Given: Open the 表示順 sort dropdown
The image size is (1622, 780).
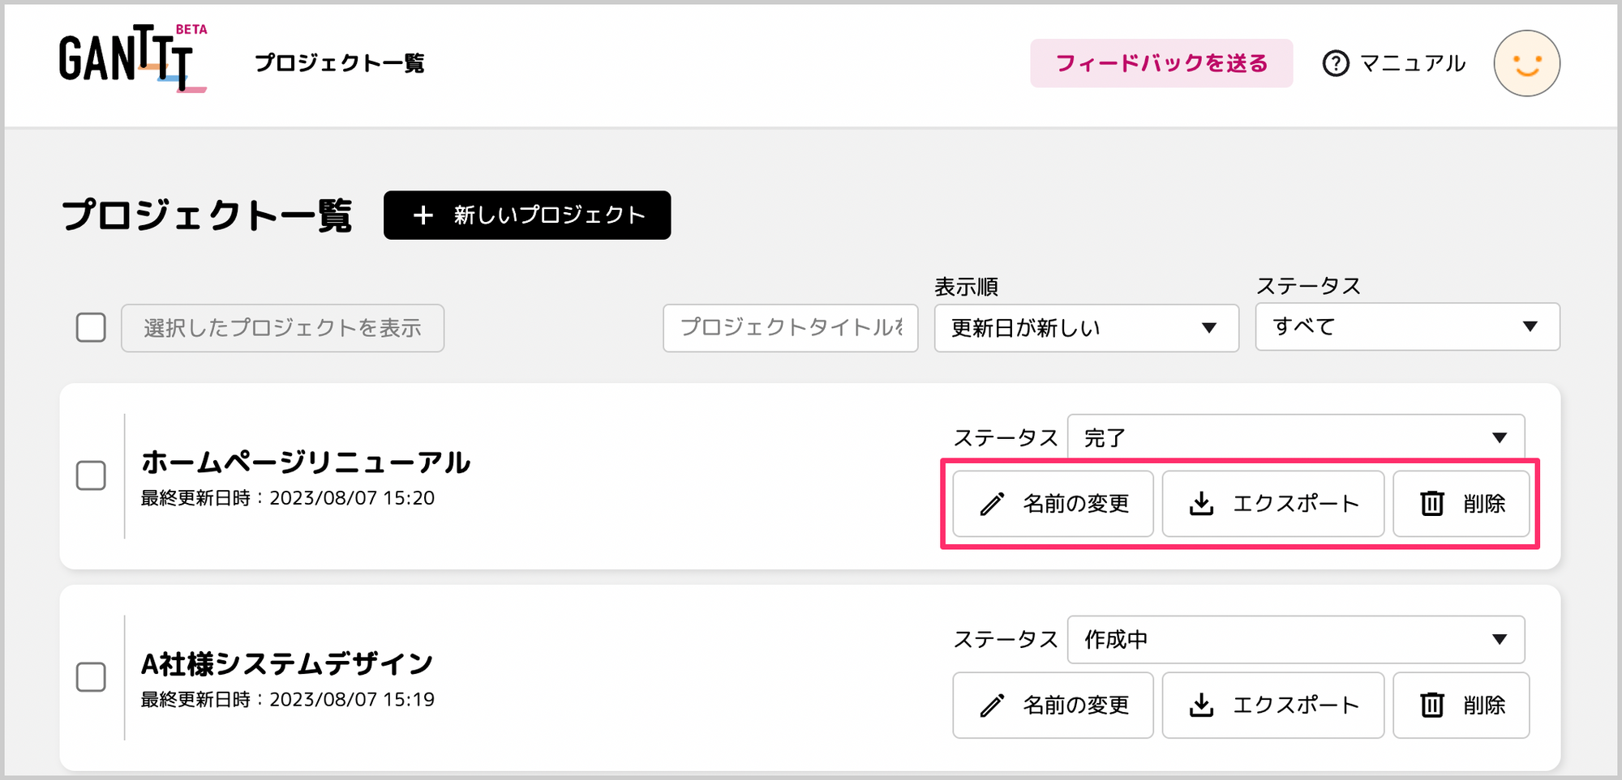Looking at the screenshot, I should point(1086,328).
